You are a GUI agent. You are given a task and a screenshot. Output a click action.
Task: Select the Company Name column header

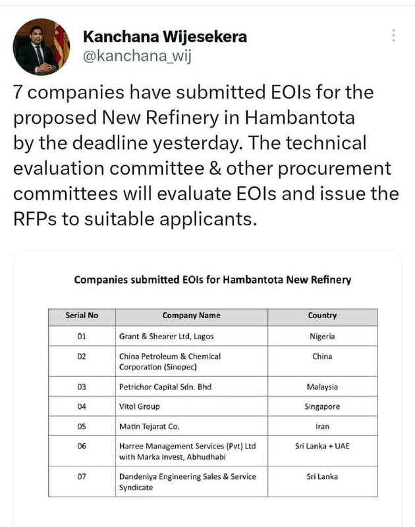(192, 317)
